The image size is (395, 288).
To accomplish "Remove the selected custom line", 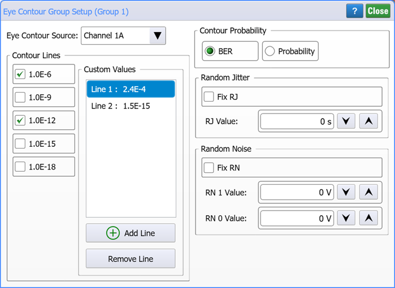I will click(131, 259).
